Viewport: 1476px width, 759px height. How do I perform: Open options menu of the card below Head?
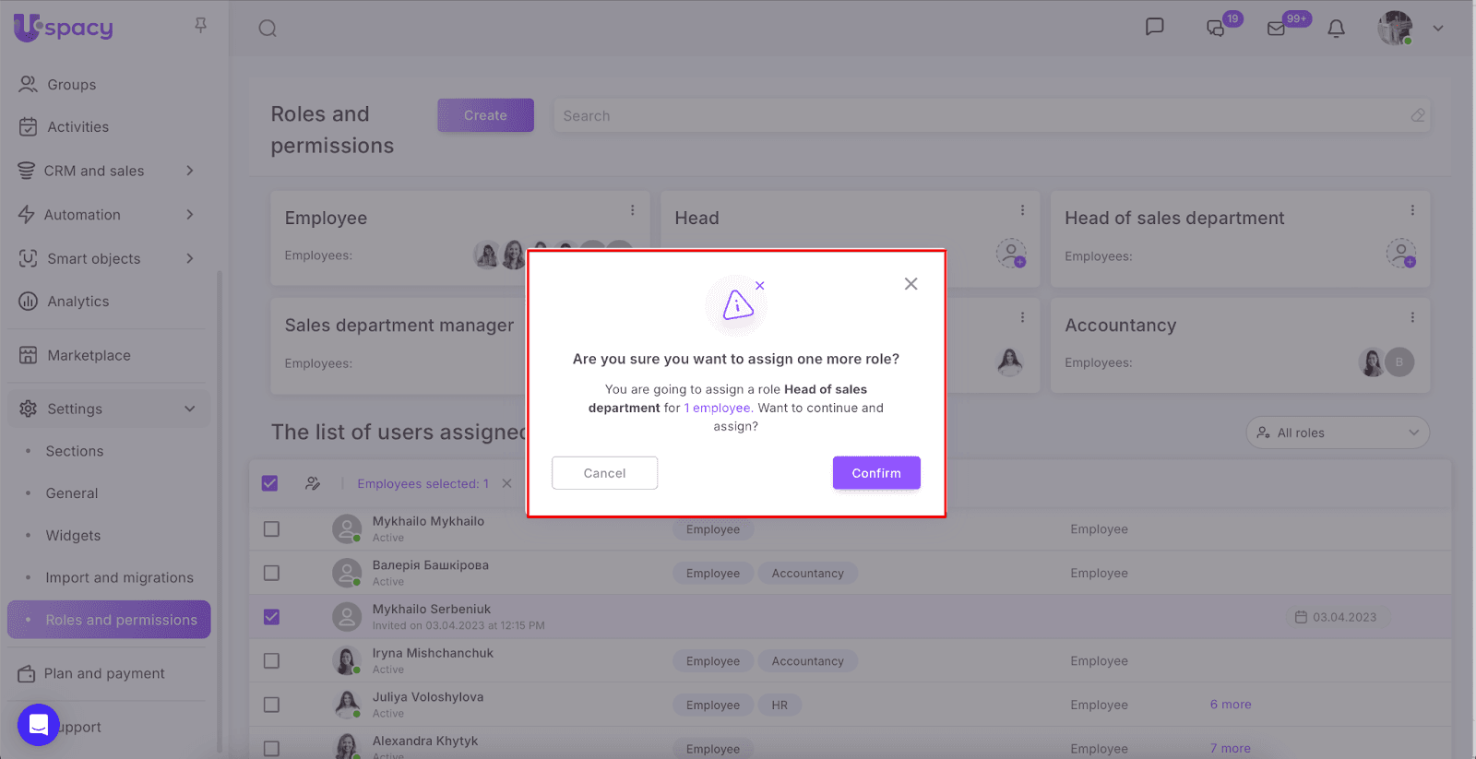(x=1022, y=317)
